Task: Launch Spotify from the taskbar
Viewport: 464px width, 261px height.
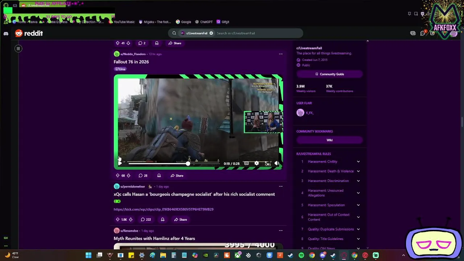Action: pos(301,255)
